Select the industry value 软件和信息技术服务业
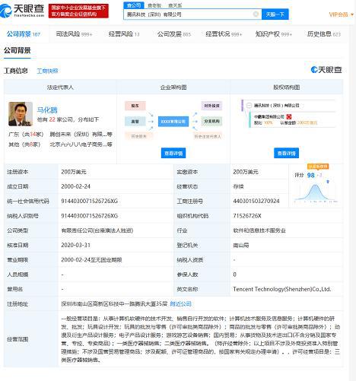Image resolution: width=356 pixels, height=381 pixels. pos(259,230)
